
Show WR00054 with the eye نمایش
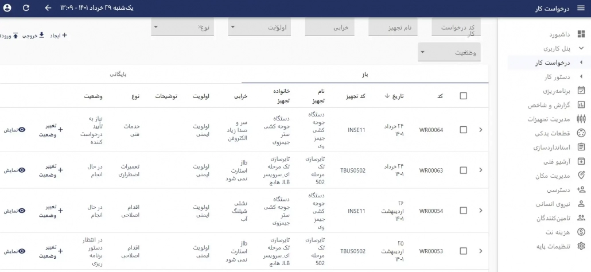(15, 211)
